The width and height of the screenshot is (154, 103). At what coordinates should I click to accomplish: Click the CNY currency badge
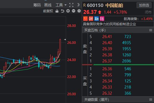[x=91, y=19]
